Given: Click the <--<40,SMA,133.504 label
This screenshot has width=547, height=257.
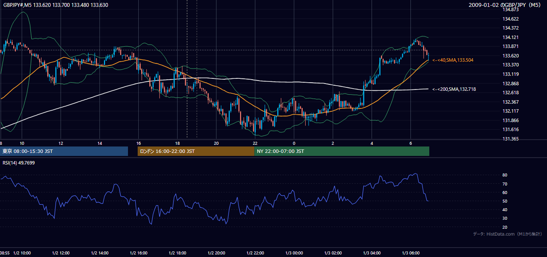Looking at the screenshot, I should 453,60.
